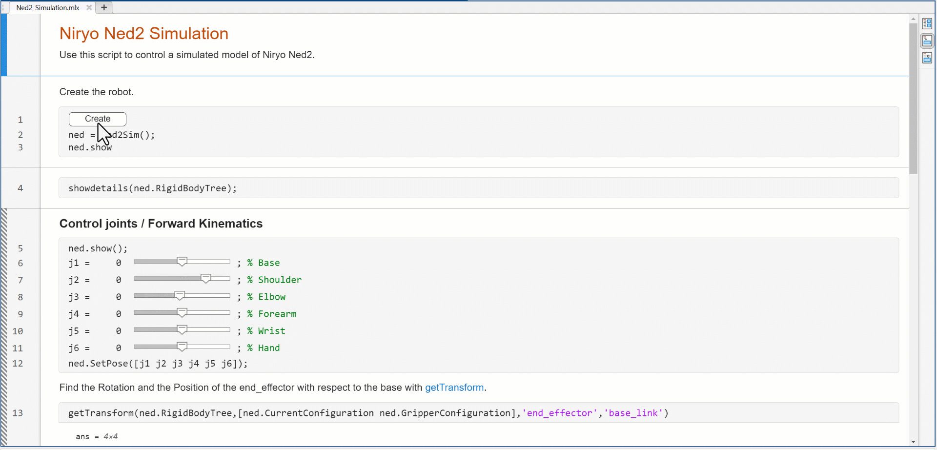The width and height of the screenshot is (937, 450).
Task: Click the j1 Base slider thumb
Action: point(182,262)
